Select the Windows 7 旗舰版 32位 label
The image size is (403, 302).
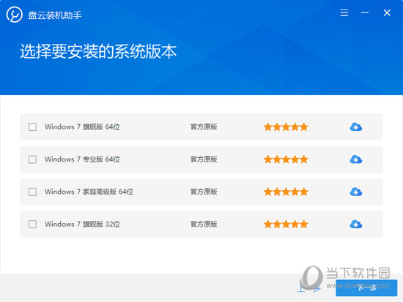coord(82,224)
